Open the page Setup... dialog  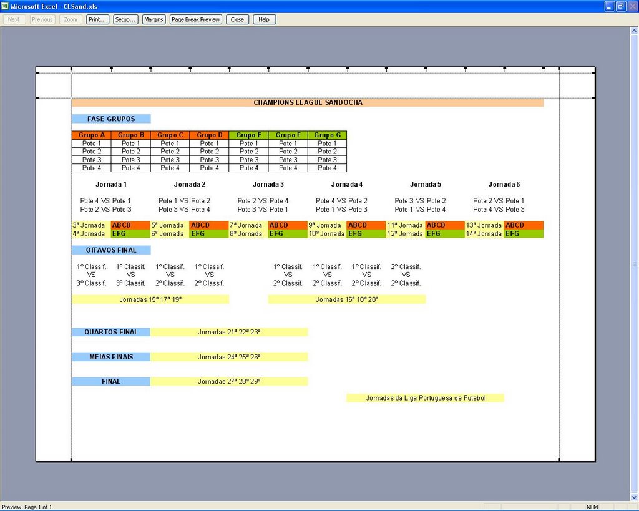pos(125,19)
